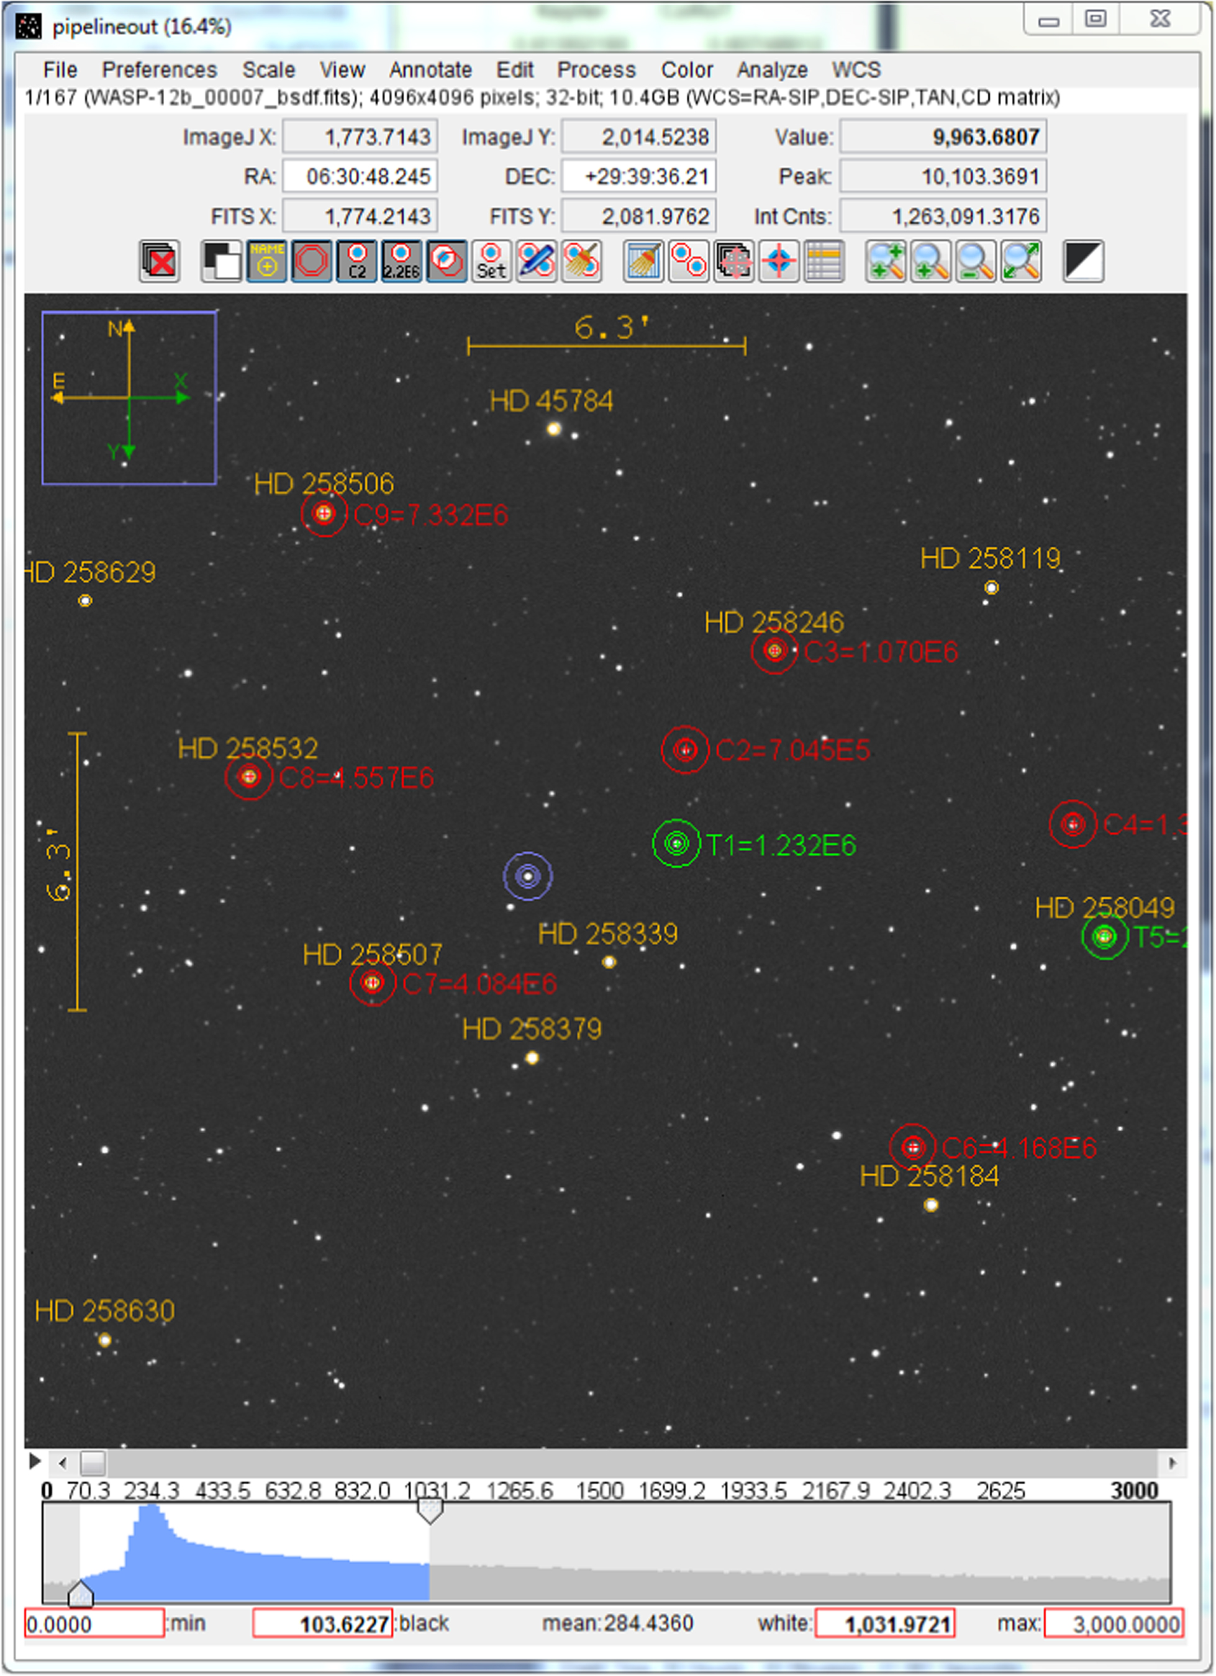Open the Analyze menu
This screenshot has height=1676, width=1216.
[772, 70]
